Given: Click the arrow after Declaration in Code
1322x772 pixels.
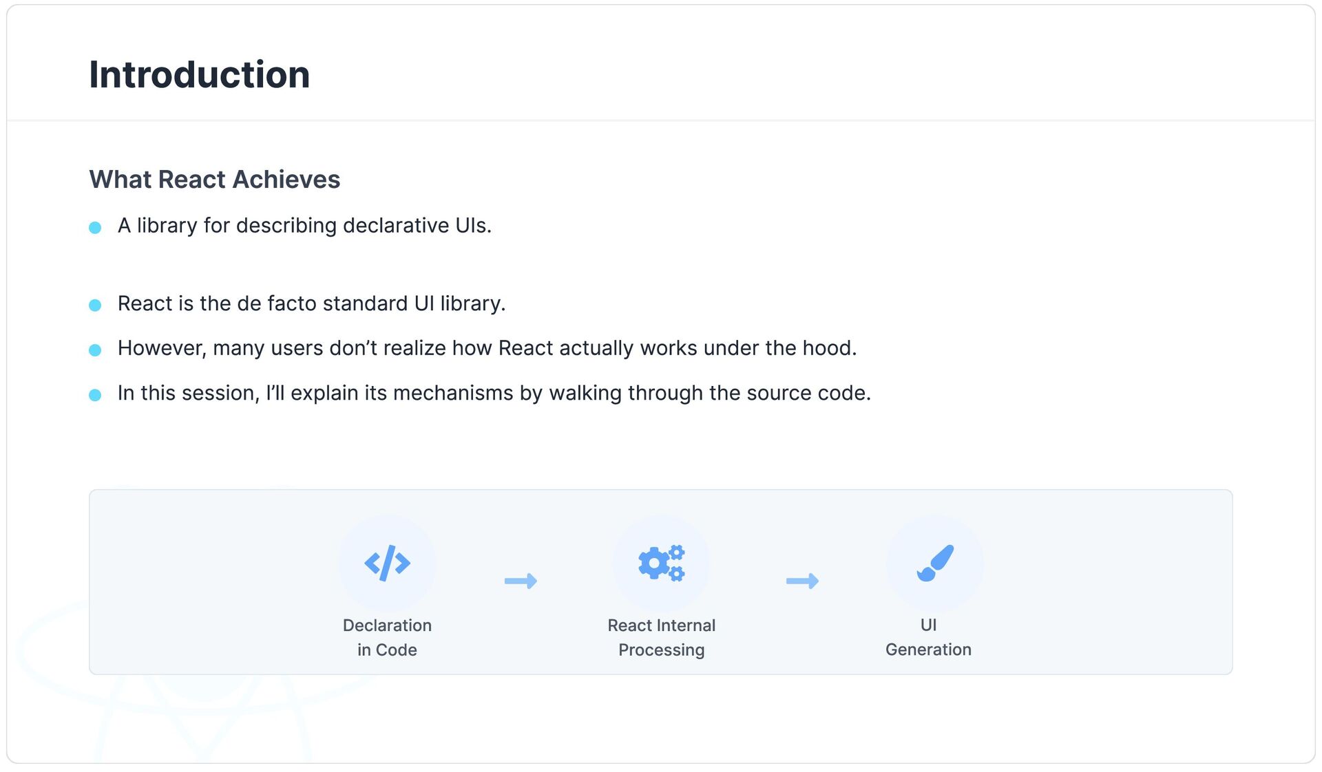Looking at the screenshot, I should (x=521, y=581).
